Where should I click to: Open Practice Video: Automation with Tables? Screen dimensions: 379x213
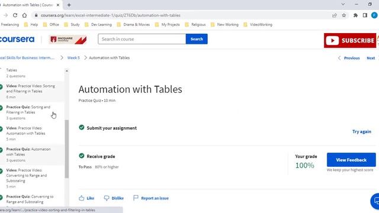[x=25, y=133]
